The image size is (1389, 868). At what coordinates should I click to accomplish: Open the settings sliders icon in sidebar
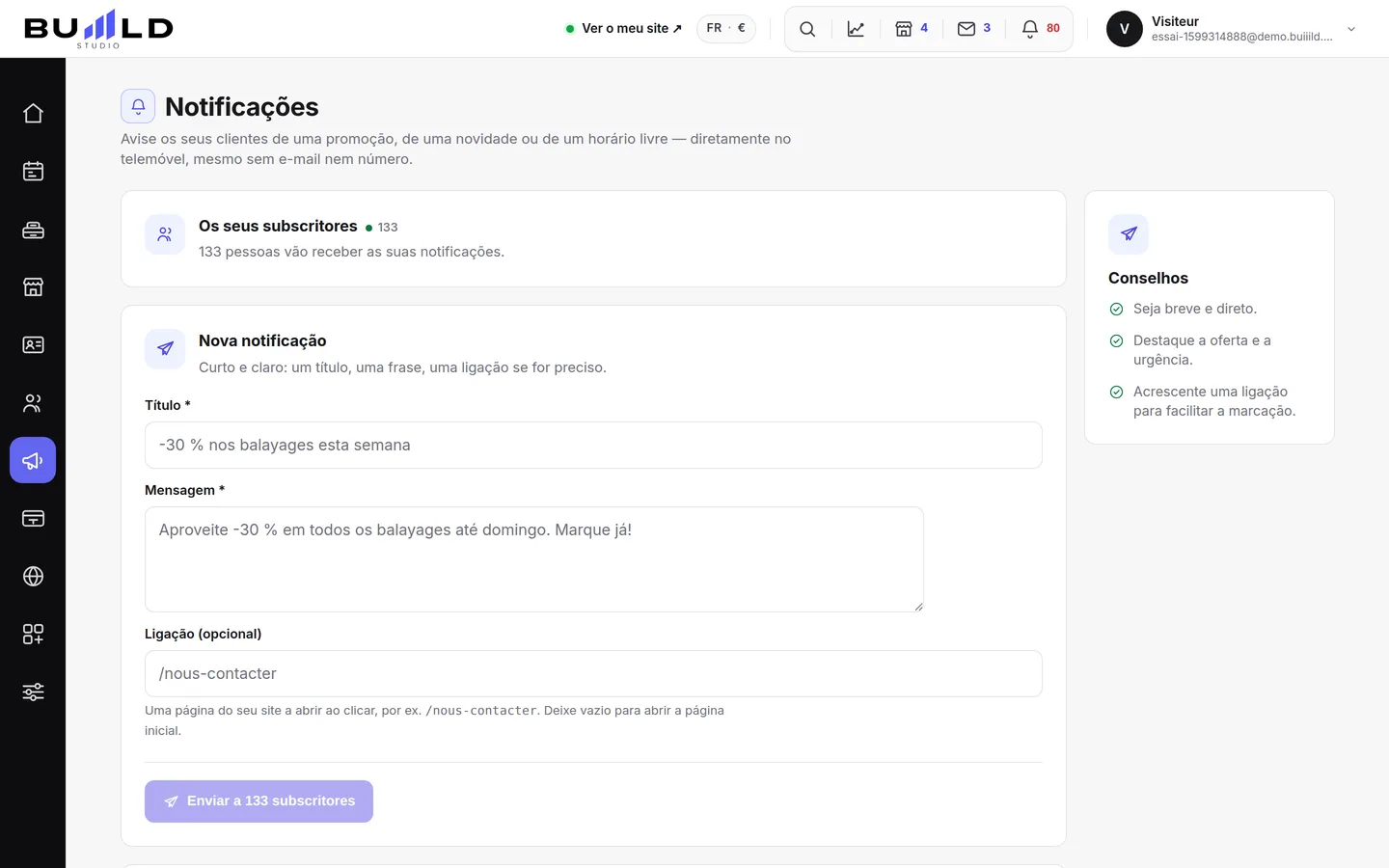pyautogui.click(x=33, y=692)
